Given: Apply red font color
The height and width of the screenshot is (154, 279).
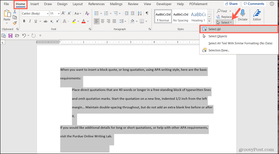Looking at the screenshot, I should (x=84, y=21).
